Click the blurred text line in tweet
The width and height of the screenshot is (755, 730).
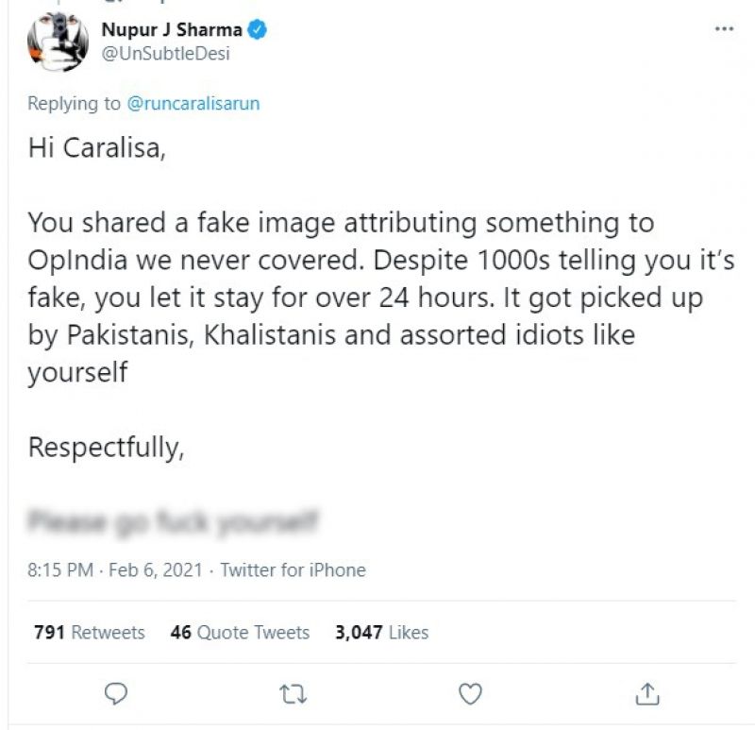[173, 520]
